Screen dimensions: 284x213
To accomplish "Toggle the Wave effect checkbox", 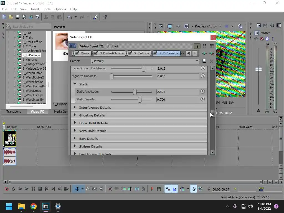I will (77, 53).
